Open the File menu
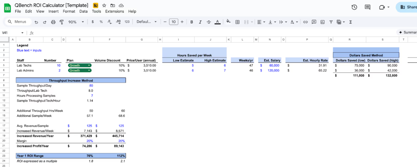This screenshot has width=417, height=167. (x=18, y=11)
